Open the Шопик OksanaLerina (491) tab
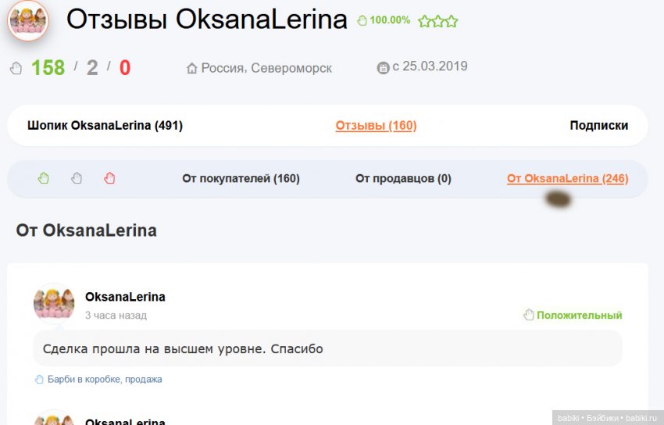Image resolution: width=664 pixels, height=425 pixels. coord(105,125)
